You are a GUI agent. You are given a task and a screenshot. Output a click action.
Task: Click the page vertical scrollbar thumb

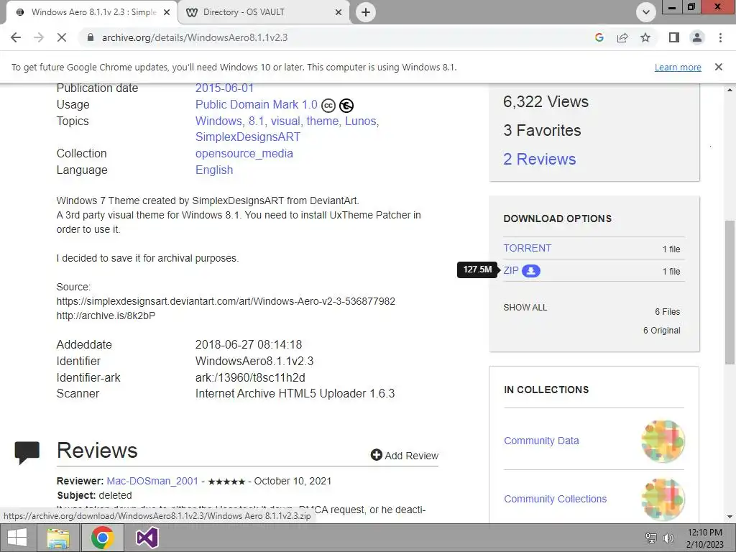730,292
